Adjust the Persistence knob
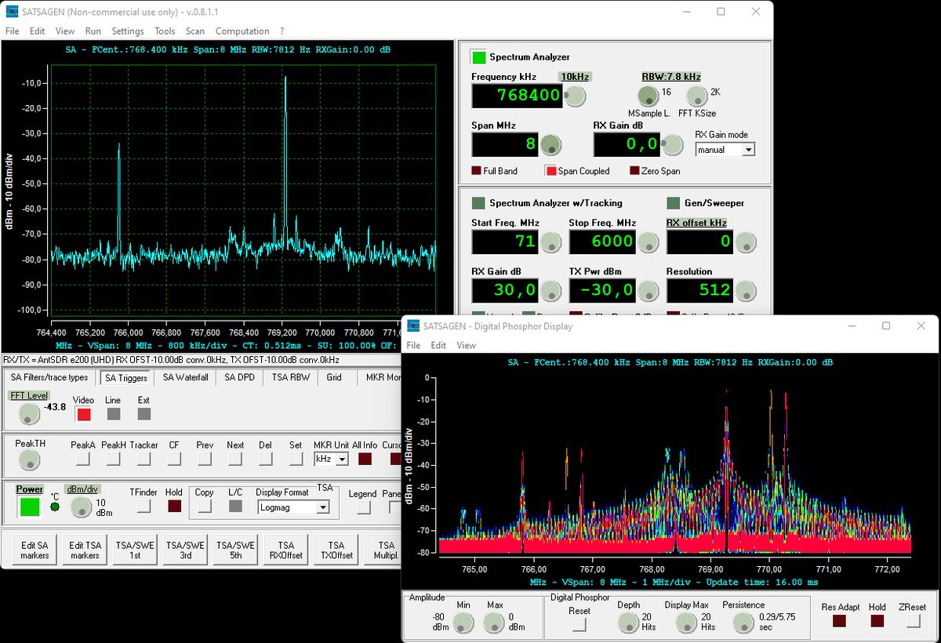The image size is (941, 643). coord(742,623)
